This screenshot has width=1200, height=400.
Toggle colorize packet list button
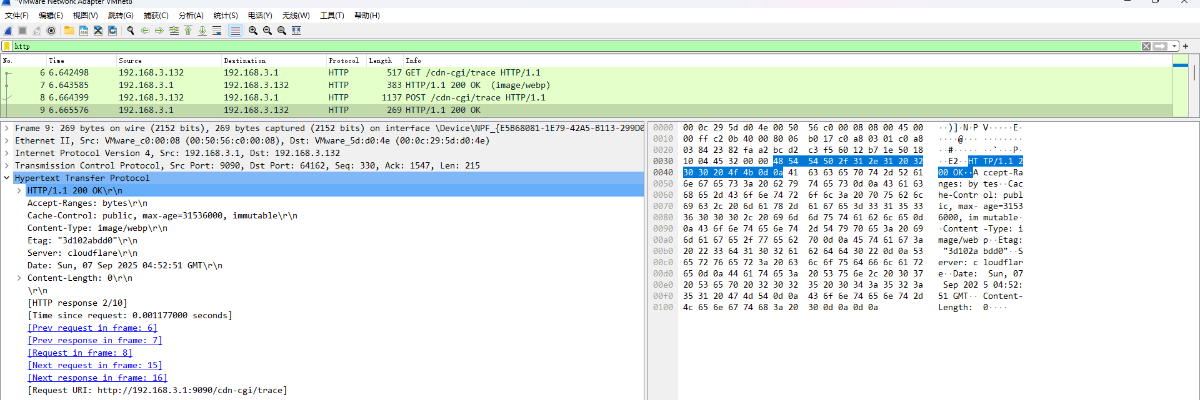[235, 31]
